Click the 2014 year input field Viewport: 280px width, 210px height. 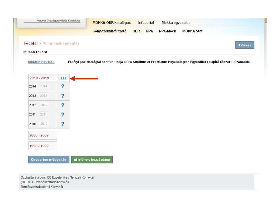click(x=44, y=86)
